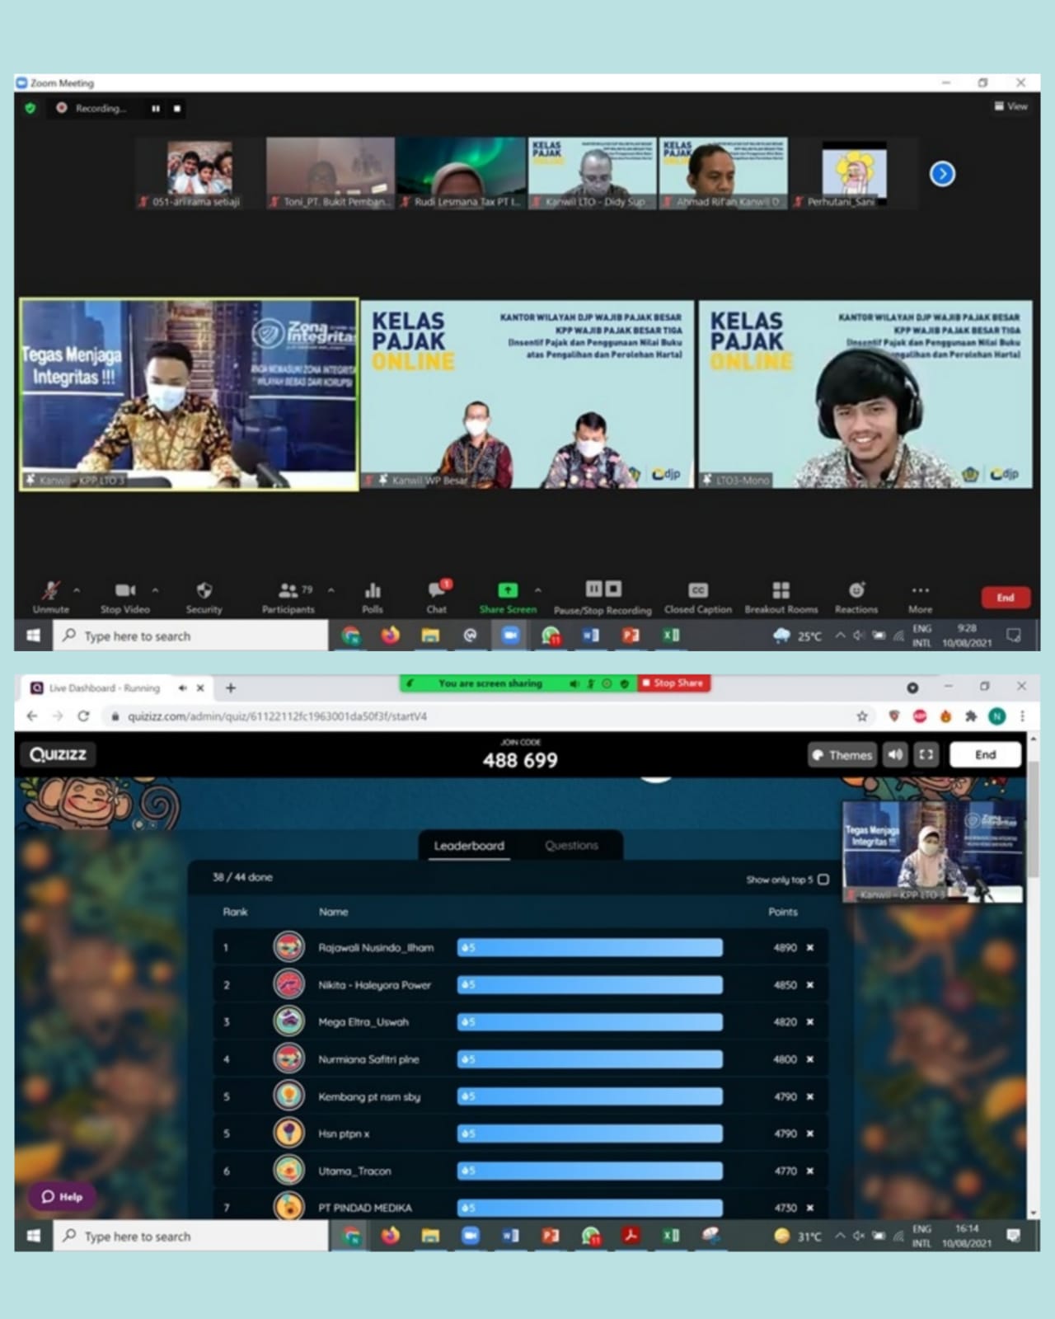Image resolution: width=1055 pixels, height=1319 pixels.
Task: Open the Polls icon in Zoom
Action: point(373,591)
